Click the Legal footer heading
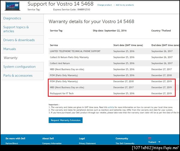The height and width of the screenshot is (151, 180). coord(82,138)
